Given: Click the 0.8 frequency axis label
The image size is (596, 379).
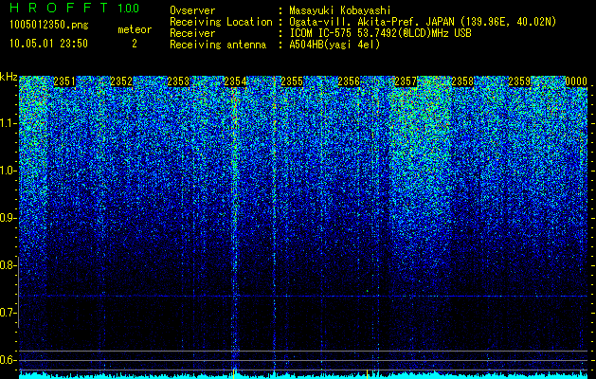Looking at the screenshot, I should (8, 265).
